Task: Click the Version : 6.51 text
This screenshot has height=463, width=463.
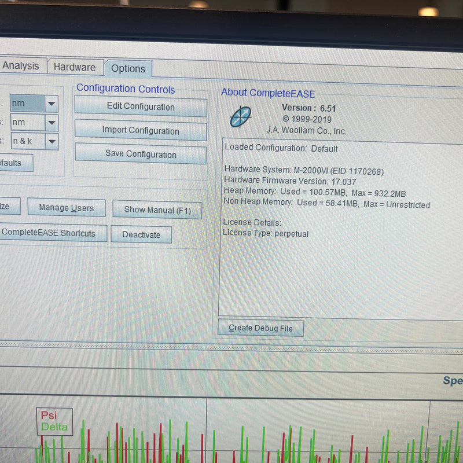Action: pos(309,108)
